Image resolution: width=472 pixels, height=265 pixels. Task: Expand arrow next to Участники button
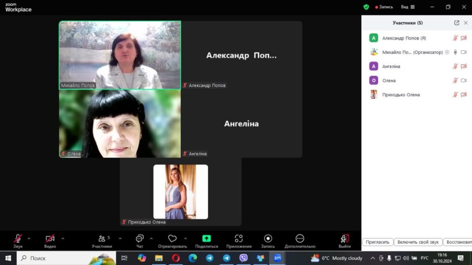(x=120, y=239)
